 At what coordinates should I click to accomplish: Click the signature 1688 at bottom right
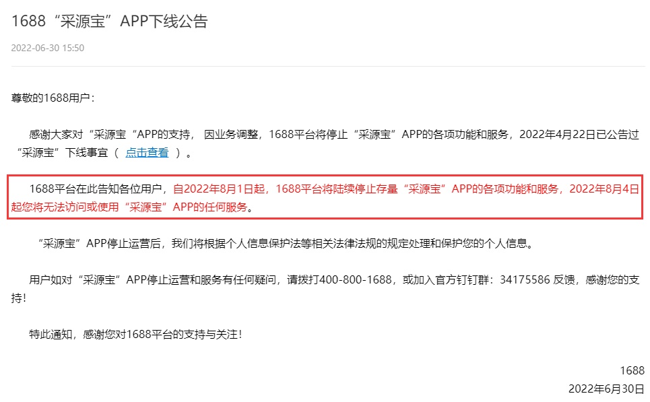[632, 370]
